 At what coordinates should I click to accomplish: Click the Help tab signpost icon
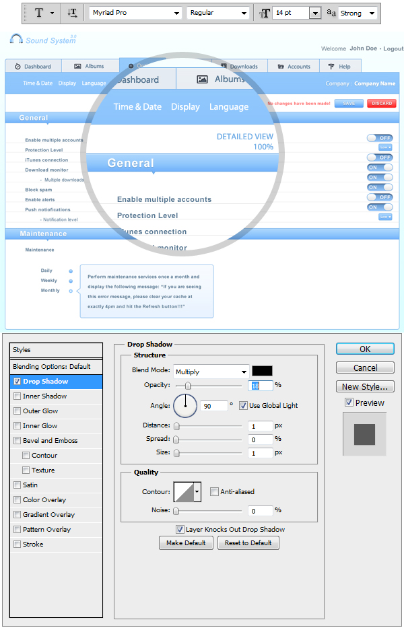[331, 66]
